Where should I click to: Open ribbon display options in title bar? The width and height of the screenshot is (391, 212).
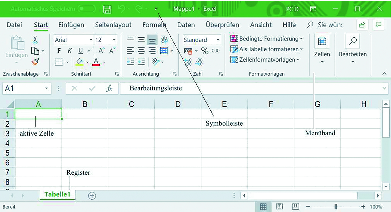pyautogui.click(x=313, y=9)
